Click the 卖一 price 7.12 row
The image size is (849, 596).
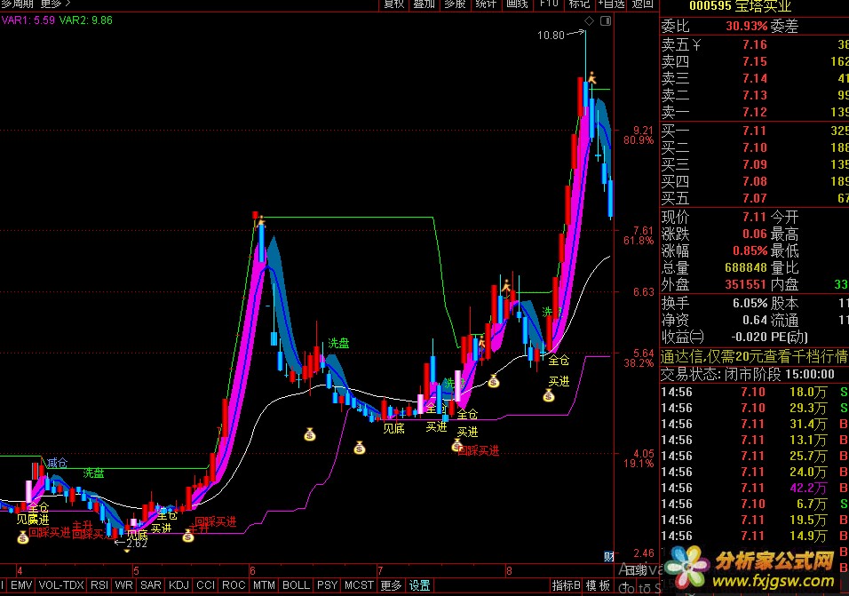[x=754, y=112]
